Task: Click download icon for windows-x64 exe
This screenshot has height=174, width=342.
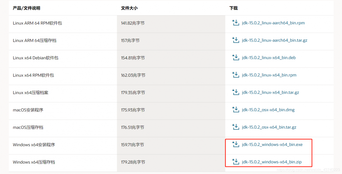Action: pyautogui.click(x=236, y=144)
